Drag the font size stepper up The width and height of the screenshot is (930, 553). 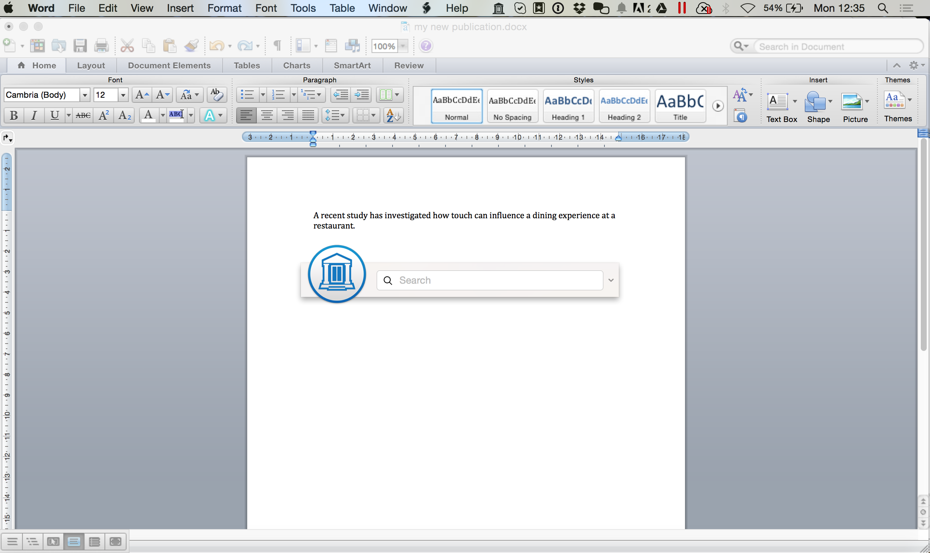click(x=141, y=95)
